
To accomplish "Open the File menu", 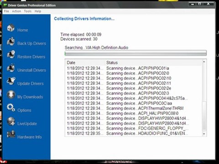I will tap(6, 11).
